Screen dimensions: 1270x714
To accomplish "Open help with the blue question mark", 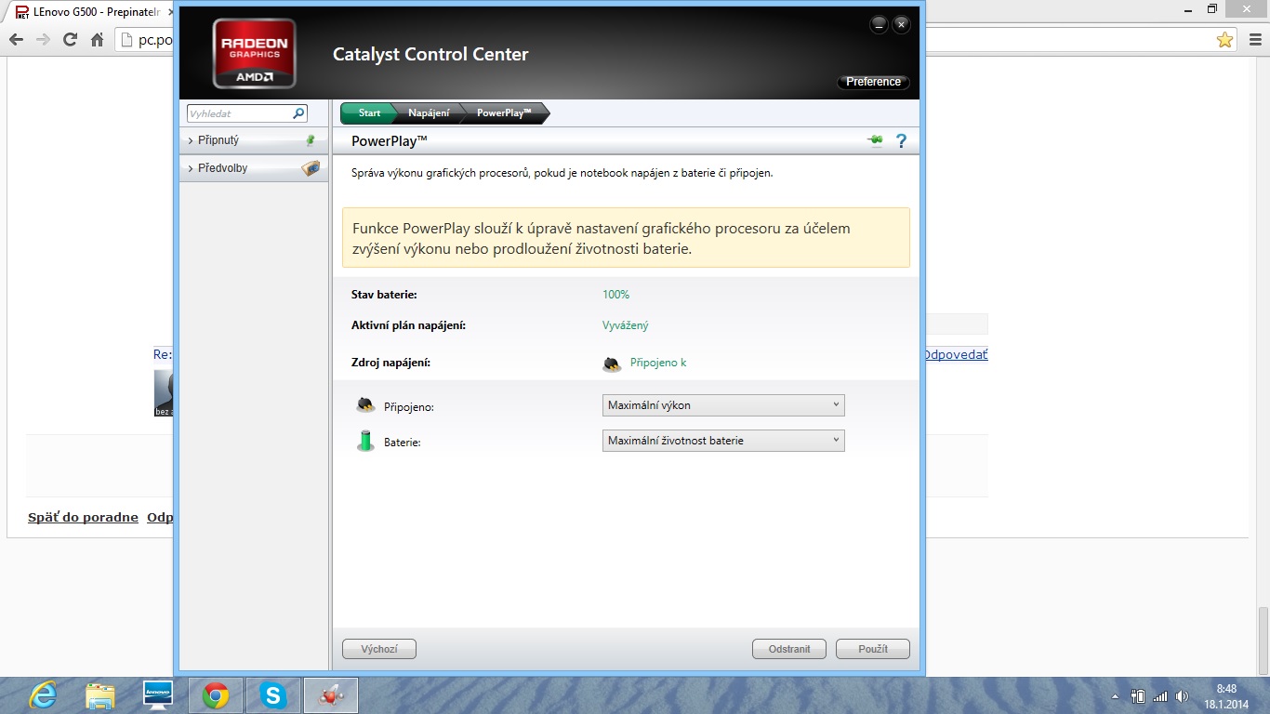I will click(901, 141).
